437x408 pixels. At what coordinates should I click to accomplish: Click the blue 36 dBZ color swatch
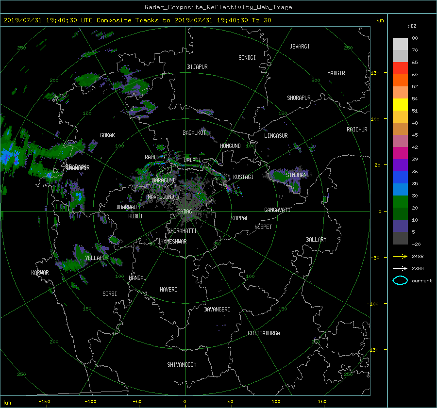pyautogui.click(x=400, y=178)
